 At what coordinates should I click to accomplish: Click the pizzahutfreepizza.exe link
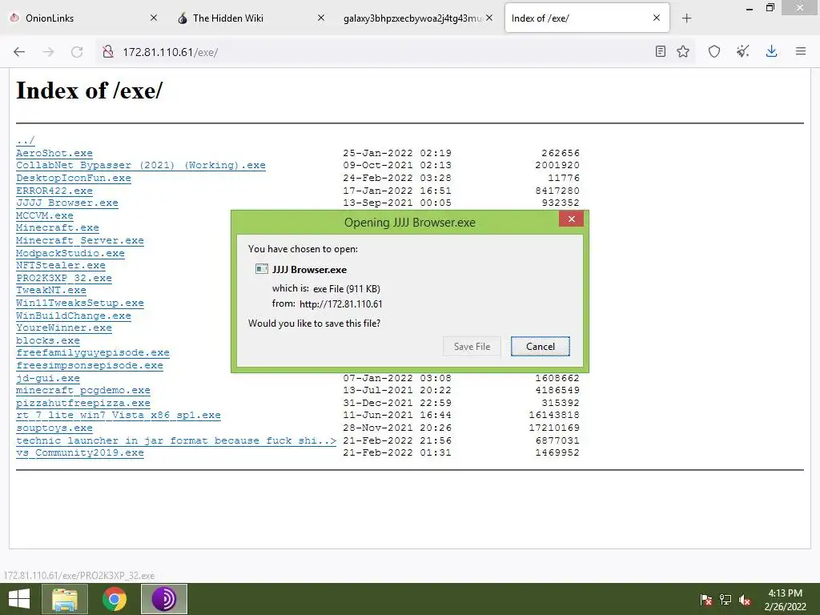click(83, 403)
